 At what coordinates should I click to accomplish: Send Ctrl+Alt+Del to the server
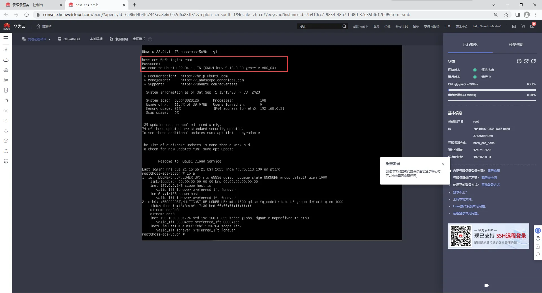69,39
